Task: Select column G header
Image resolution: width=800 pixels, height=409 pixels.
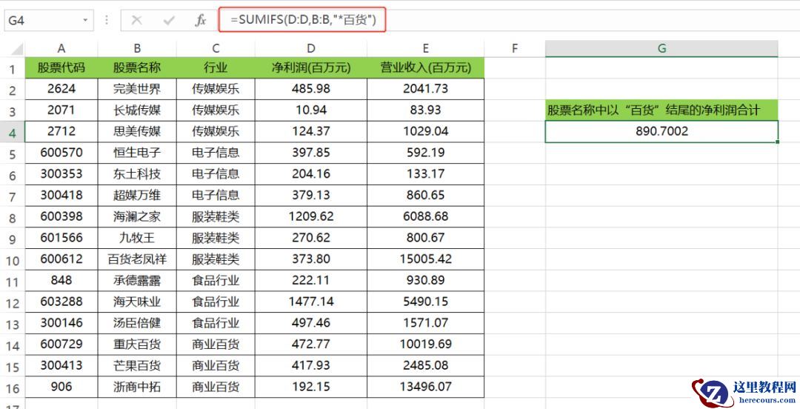Action: (x=661, y=48)
